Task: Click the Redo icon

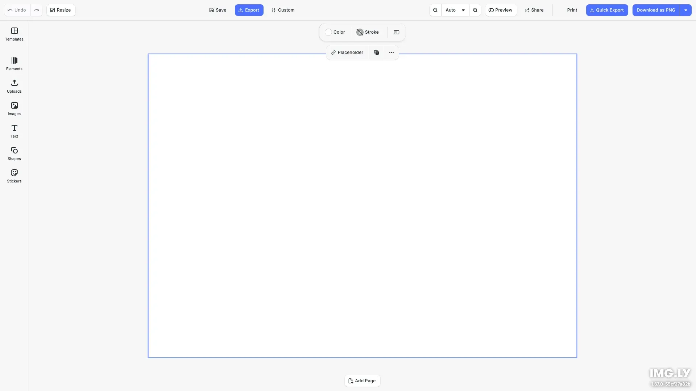Action: [x=37, y=10]
